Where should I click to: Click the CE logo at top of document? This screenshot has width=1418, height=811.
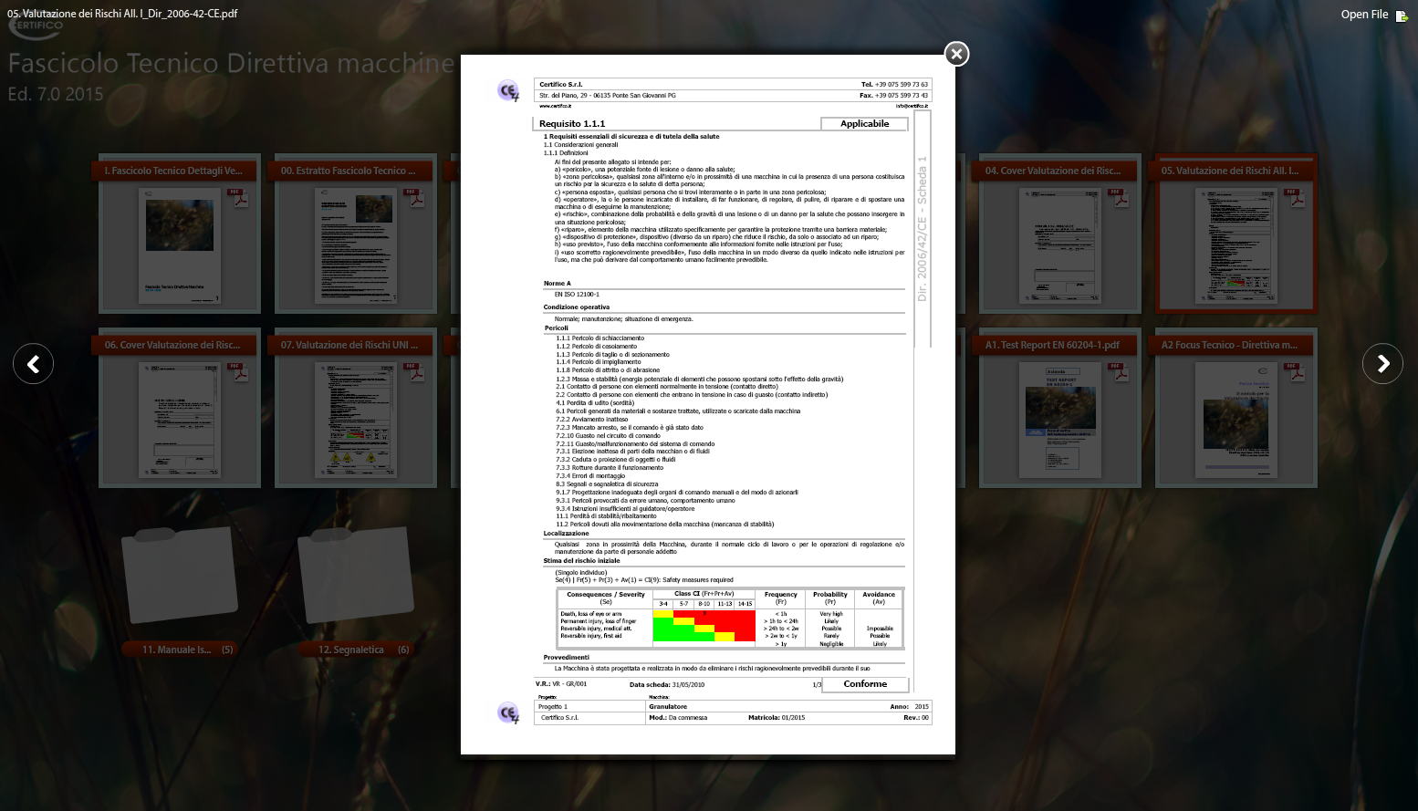click(x=508, y=90)
